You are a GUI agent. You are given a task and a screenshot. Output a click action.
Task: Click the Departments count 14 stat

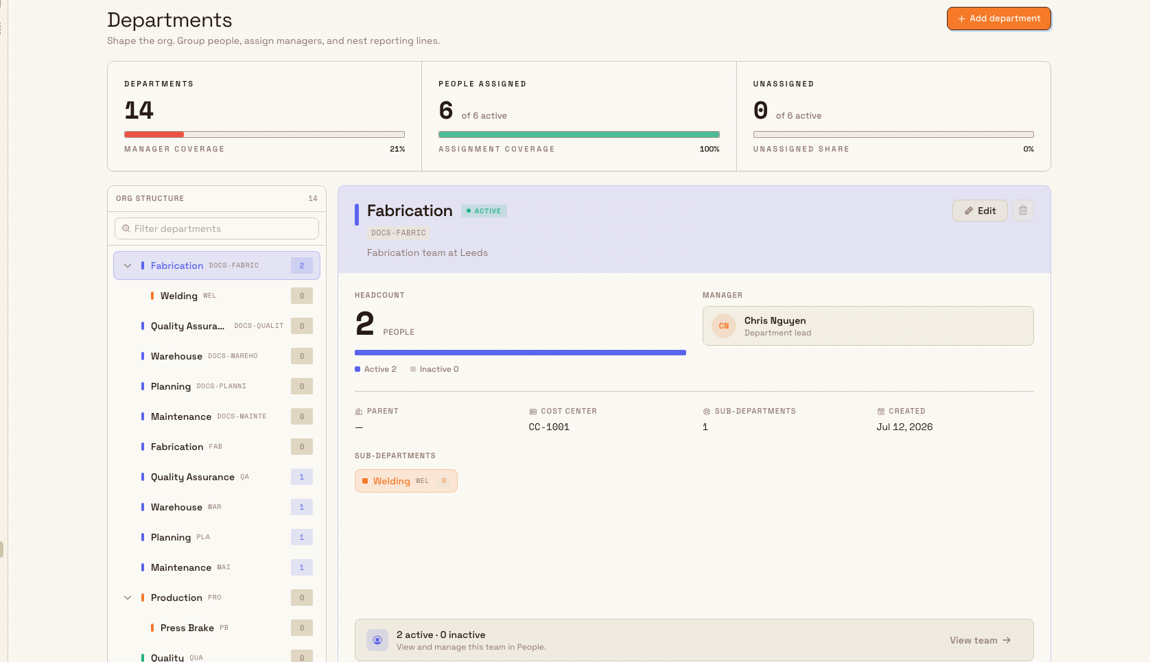tap(139, 110)
